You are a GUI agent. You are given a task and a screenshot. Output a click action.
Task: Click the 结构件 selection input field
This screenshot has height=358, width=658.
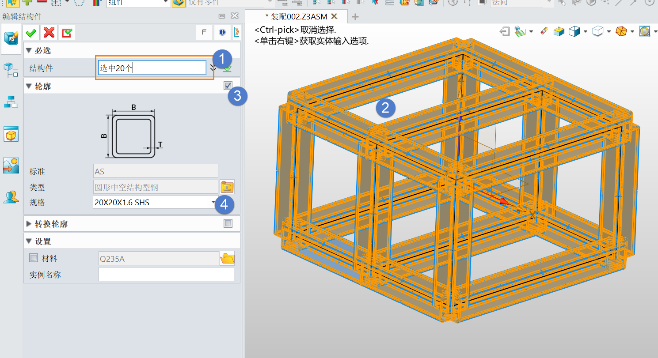(x=152, y=68)
